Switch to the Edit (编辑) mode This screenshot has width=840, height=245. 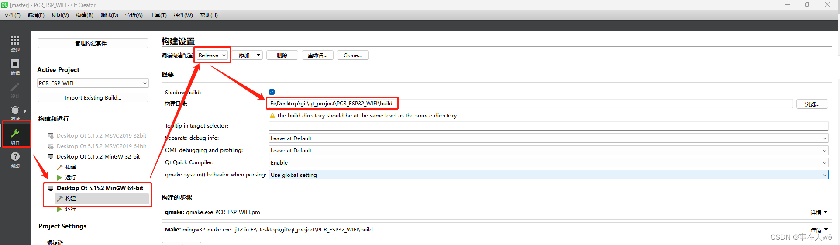click(15, 67)
